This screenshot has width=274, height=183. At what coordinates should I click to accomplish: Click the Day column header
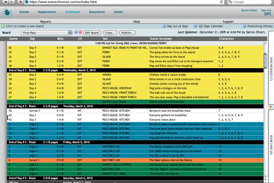32,39
